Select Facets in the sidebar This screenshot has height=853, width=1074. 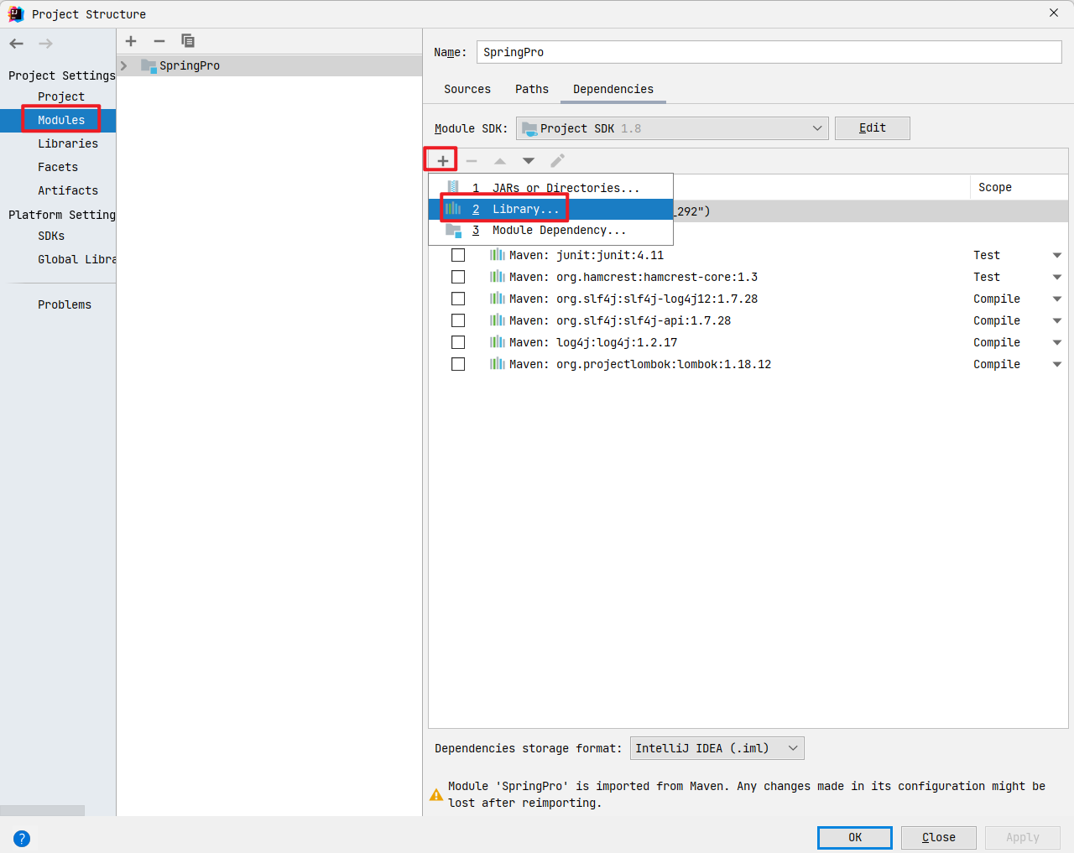point(58,167)
